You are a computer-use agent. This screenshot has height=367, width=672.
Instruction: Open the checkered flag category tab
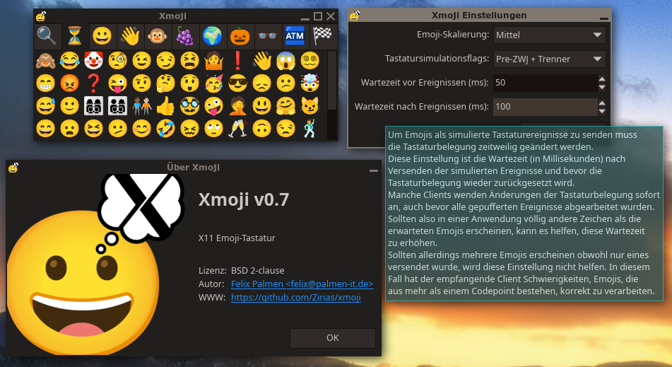tap(322, 35)
